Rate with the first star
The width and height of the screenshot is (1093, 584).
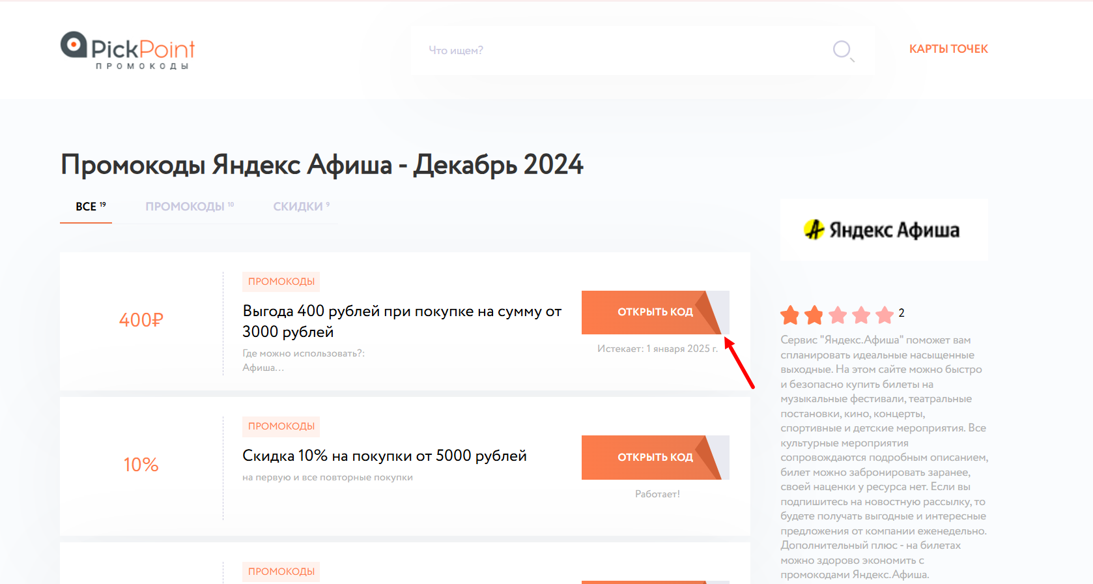click(790, 315)
